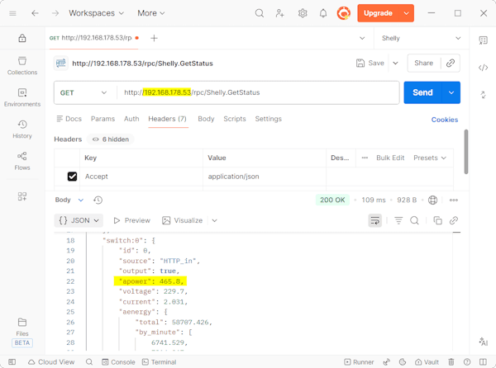
Task: Open the History sidebar panel
Action: coord(22,129)
